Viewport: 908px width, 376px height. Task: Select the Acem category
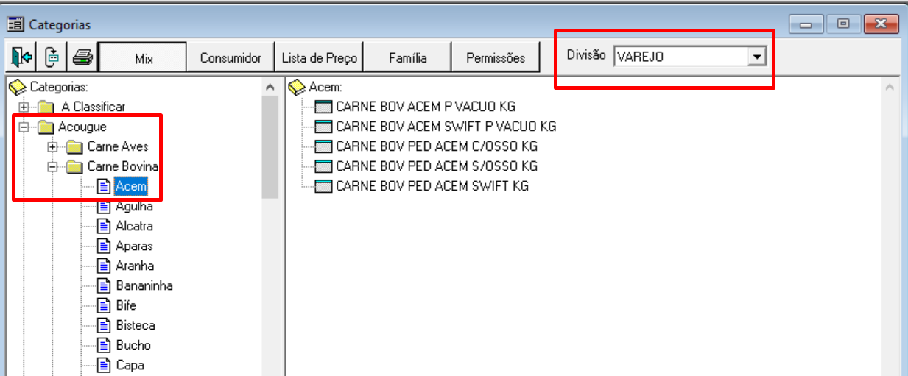(131, 186)
